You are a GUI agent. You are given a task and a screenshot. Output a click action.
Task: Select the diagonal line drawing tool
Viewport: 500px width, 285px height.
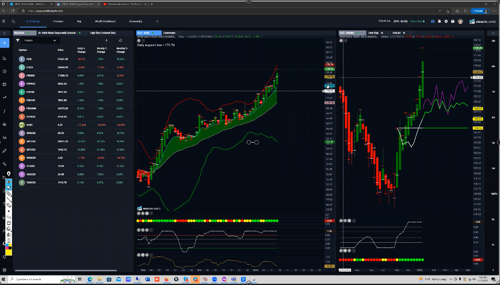[4, 111]
